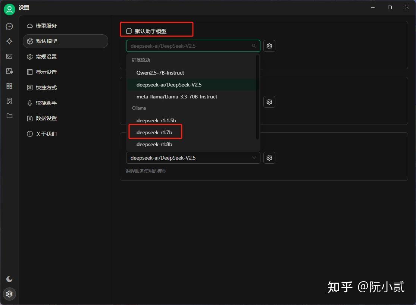
Task: Choose deepseek-r1:8b from the Ollama group
Action: (x=191, y=144)
